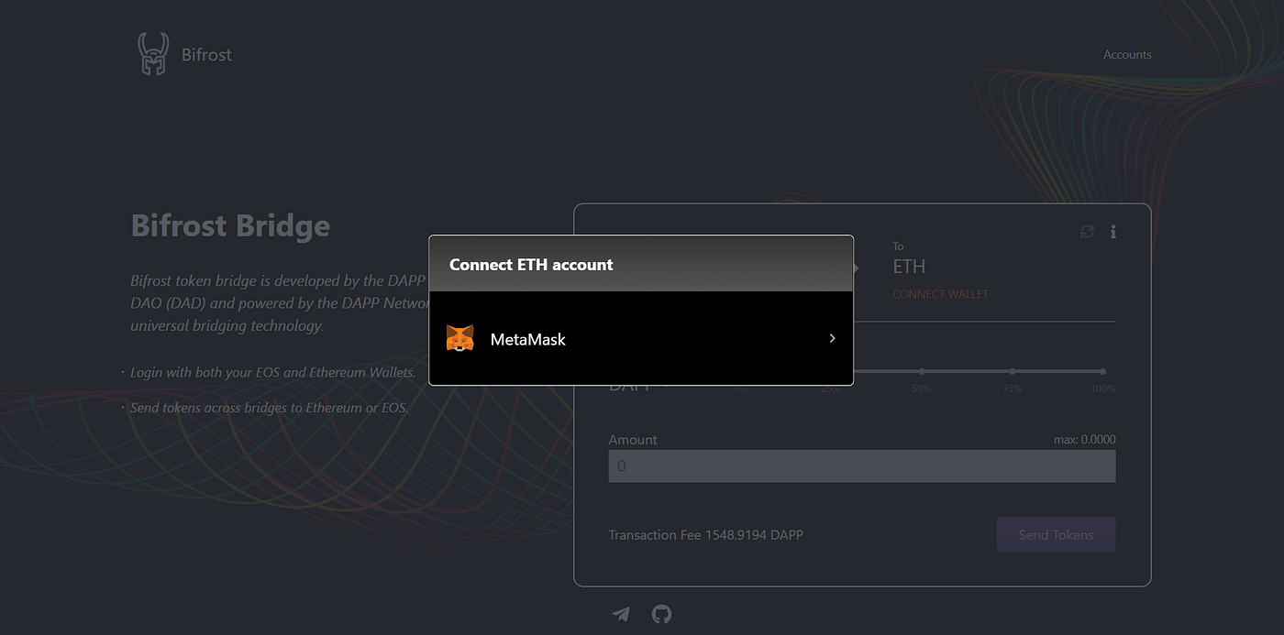
Task: Set amount slider to 50% marker
Action: coord(922,371)
